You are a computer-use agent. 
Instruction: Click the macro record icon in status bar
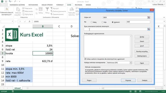13,91
